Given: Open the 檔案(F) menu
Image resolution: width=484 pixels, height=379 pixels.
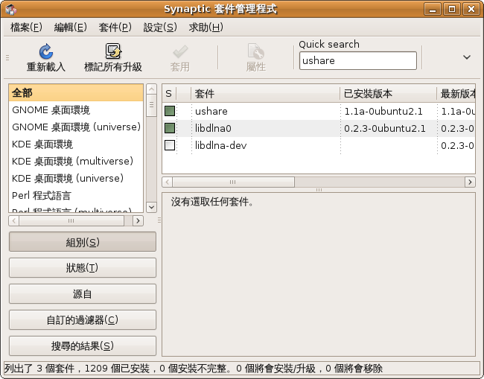Looking at the screenshot, I should click(x=26, y=28).
